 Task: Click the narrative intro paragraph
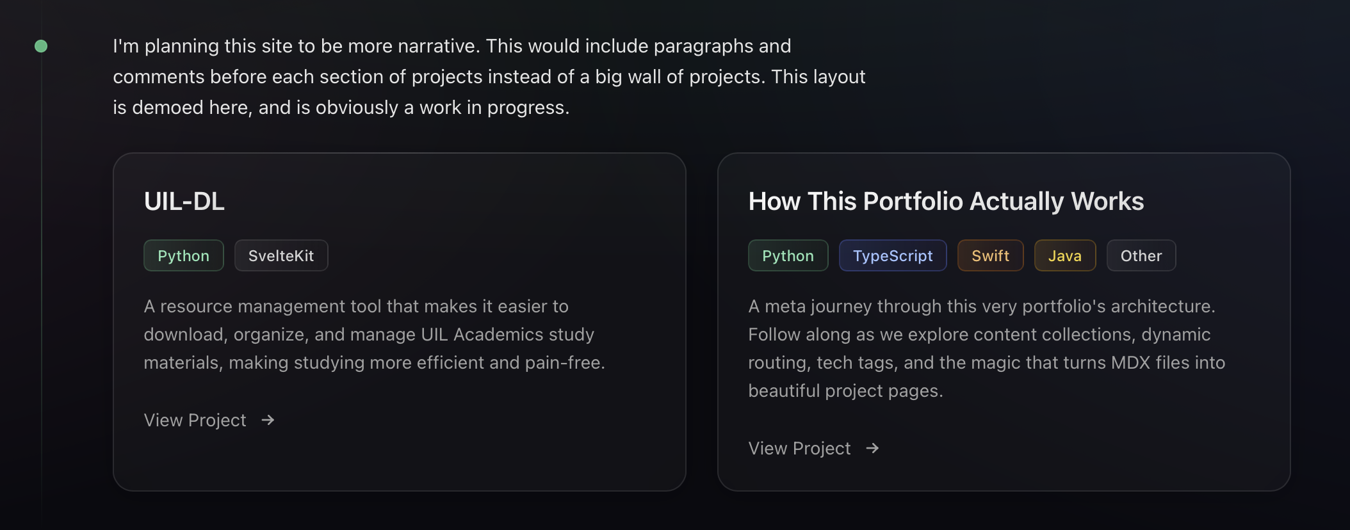pyautogui.click(x=489, y=77)
